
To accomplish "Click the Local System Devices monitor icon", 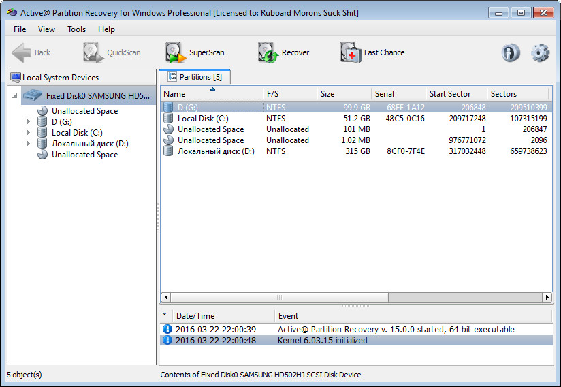I will click(16, 77).
